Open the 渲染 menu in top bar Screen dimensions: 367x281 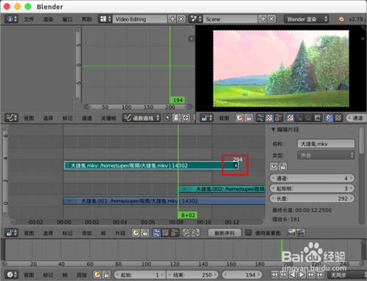pos(48,19)
